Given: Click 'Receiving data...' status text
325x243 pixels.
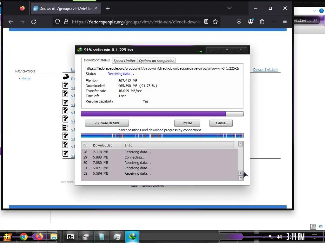Looking at the screenshot, I should tap(121, 74).
